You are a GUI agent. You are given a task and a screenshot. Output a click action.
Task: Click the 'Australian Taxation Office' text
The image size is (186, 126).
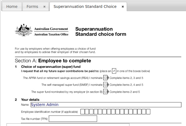(51, 34)
